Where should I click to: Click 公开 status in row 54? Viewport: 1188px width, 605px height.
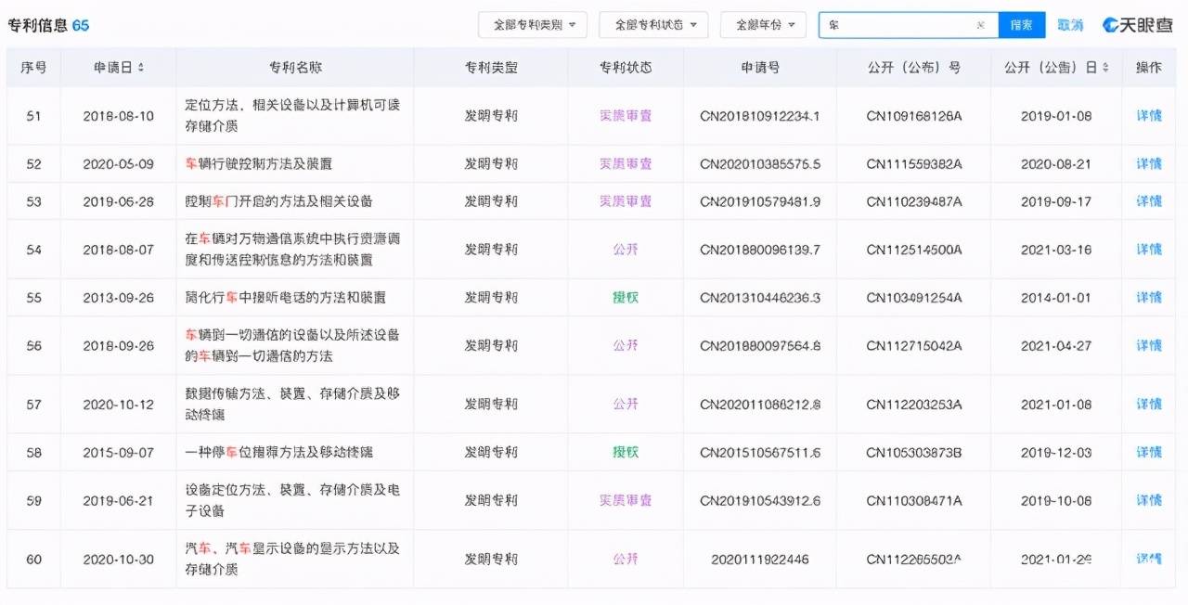[626, 250]
